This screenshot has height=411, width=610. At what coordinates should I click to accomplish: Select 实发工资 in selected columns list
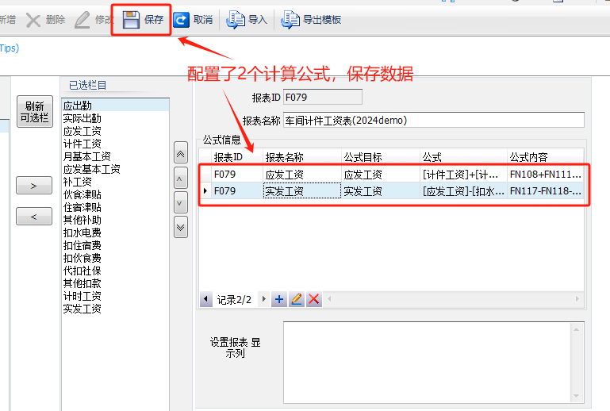(x=116, y=309)
